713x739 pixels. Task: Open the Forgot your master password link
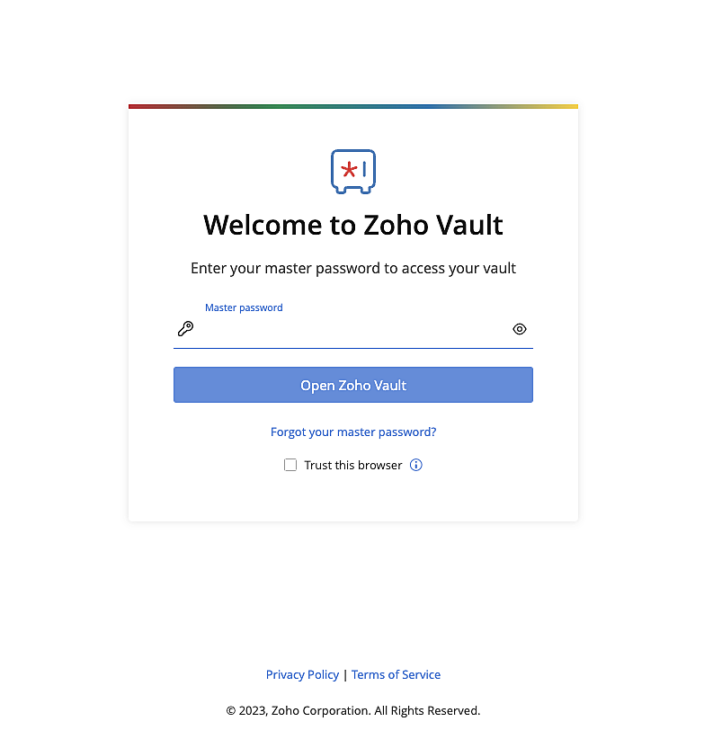pos(353,432)
